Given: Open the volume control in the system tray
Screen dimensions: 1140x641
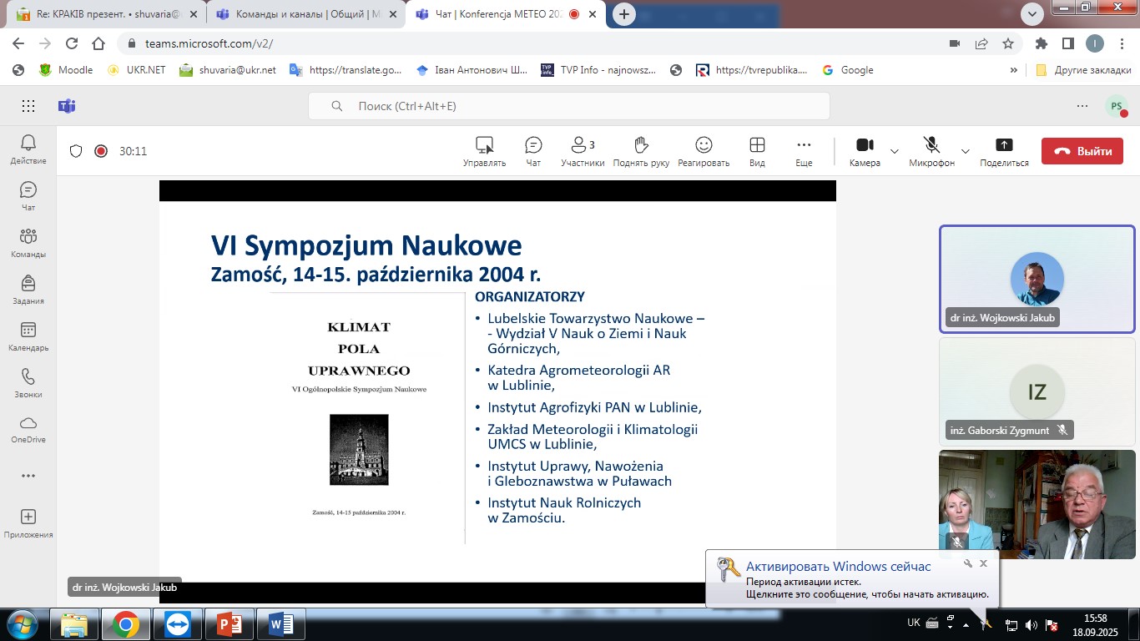Looking at the screenshot, I should tap(1031, 624).
